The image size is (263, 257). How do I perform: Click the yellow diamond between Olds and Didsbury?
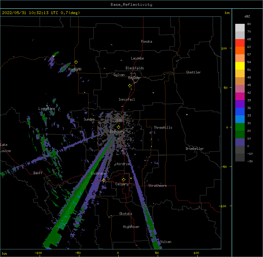coord(118,127)
